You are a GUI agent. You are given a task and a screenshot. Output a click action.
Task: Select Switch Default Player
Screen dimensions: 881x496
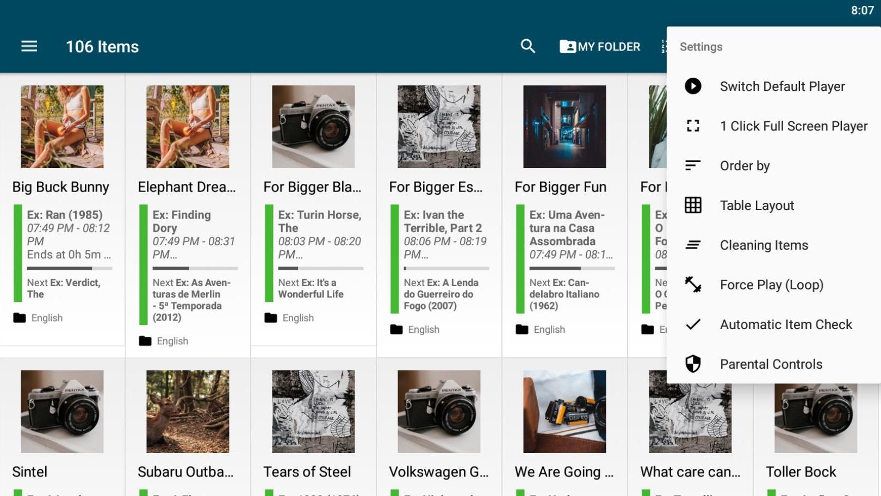pos(773,86)
